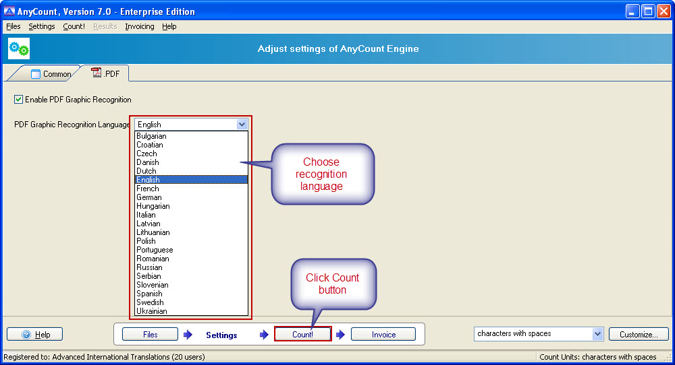Viewport: 675px width, 365px height.
Task: Select Latvian in language list
Action: point(192,224)
